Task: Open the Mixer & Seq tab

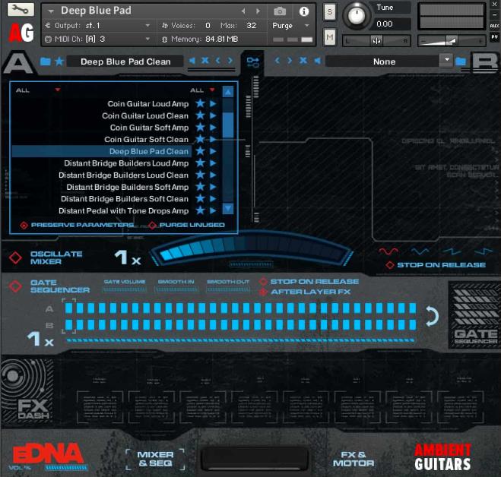Action: click(155, 459)
